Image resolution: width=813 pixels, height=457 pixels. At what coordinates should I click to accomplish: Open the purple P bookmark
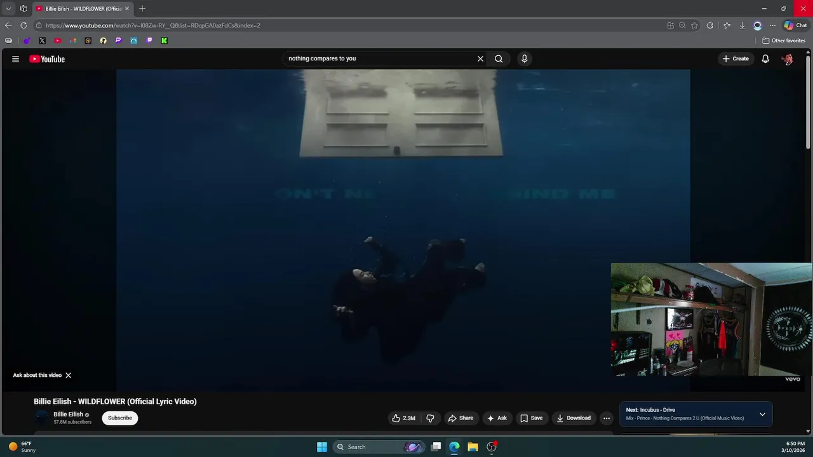[x=118, y=41]
